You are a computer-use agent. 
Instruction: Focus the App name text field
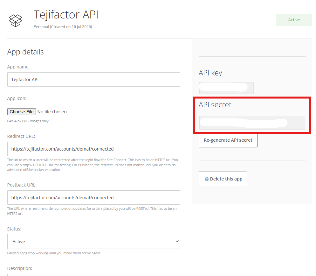tap(94, 80)
